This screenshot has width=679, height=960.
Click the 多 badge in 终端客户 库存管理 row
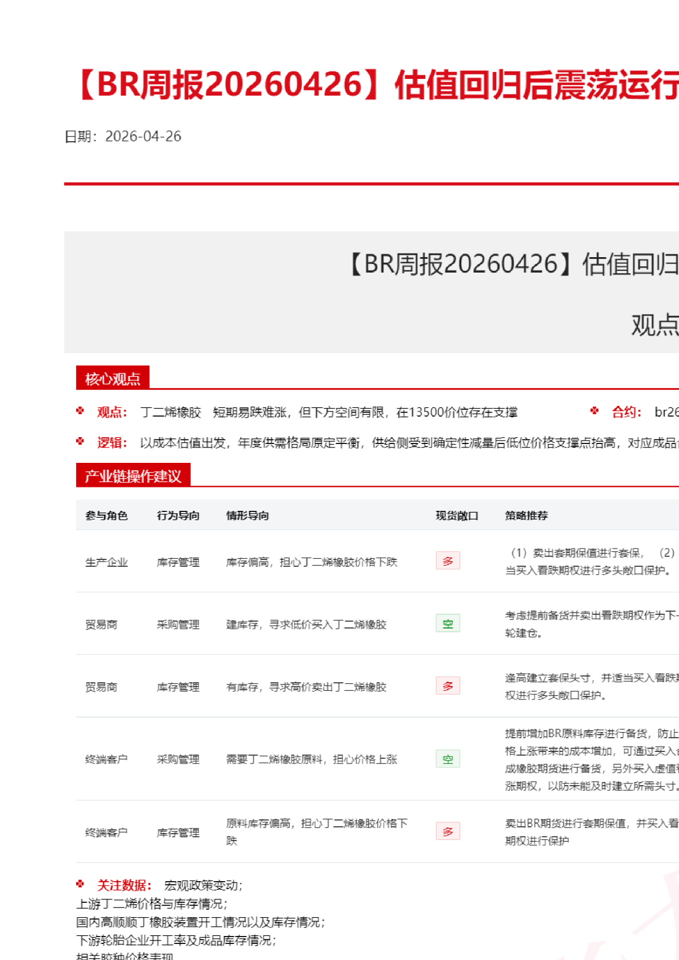[x=448, y=831]
